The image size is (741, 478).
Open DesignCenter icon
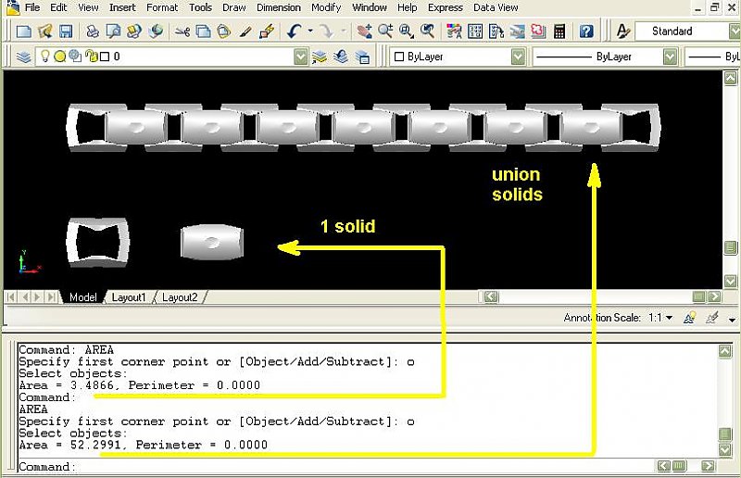pos(475,31)
